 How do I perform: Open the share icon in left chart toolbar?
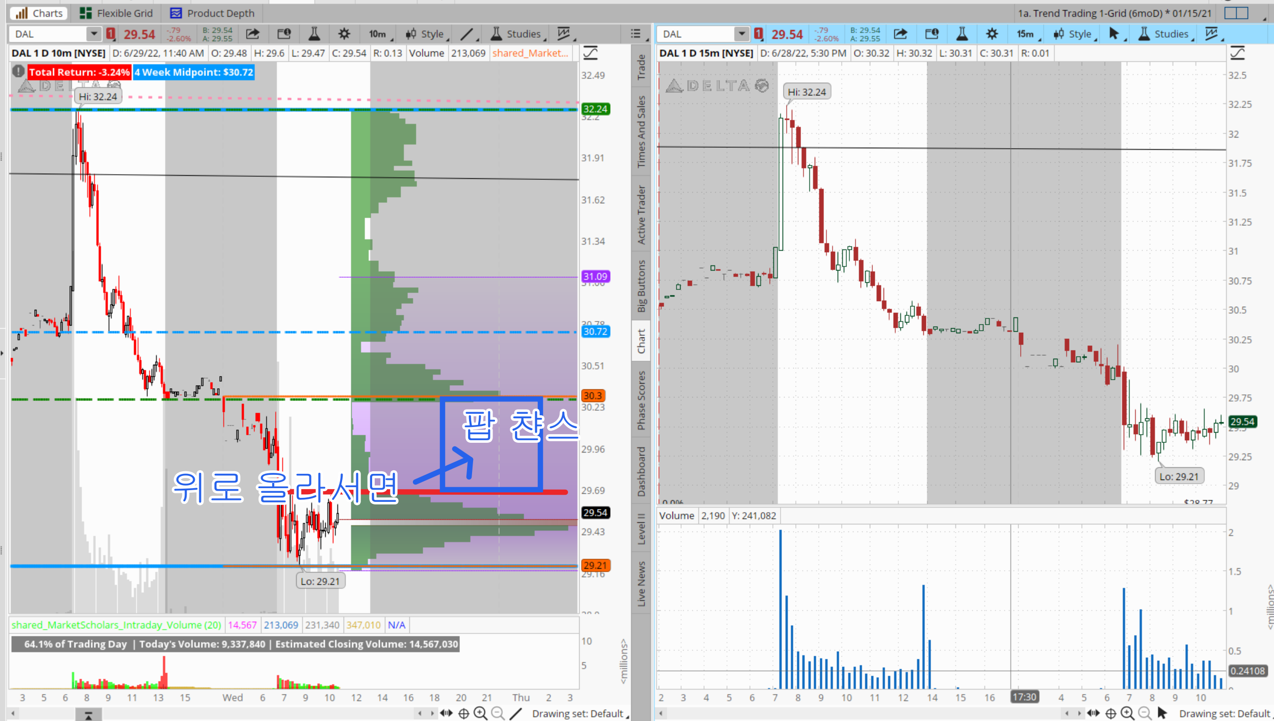click(253, 34)
